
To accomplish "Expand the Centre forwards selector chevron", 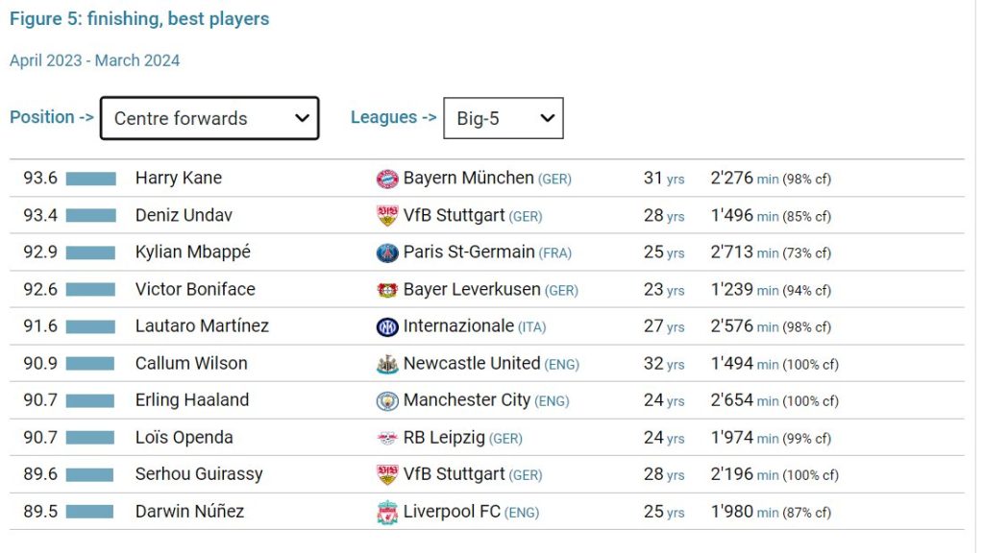I will click(301, 118).
